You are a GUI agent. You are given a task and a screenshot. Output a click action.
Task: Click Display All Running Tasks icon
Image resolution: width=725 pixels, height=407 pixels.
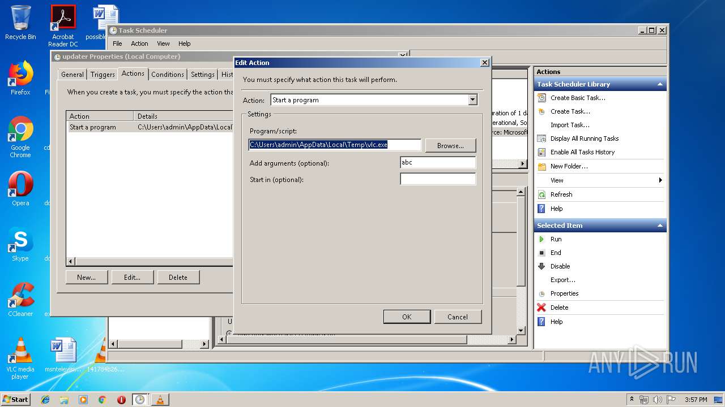coord(541,138)
